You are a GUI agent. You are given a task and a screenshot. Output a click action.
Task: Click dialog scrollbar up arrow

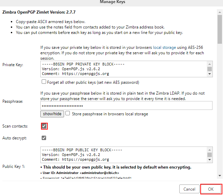(220, 12)
